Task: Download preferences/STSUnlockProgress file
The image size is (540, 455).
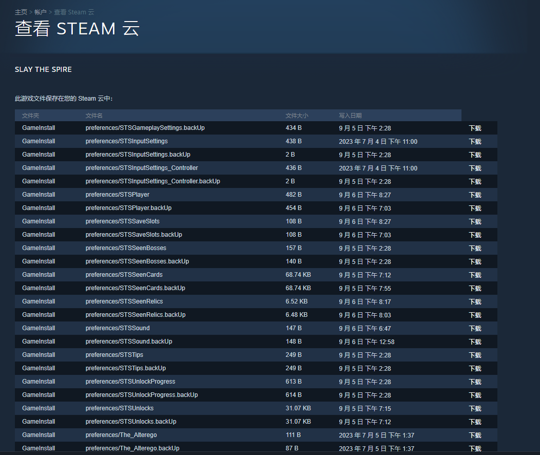Action: [x=475, y=382]
